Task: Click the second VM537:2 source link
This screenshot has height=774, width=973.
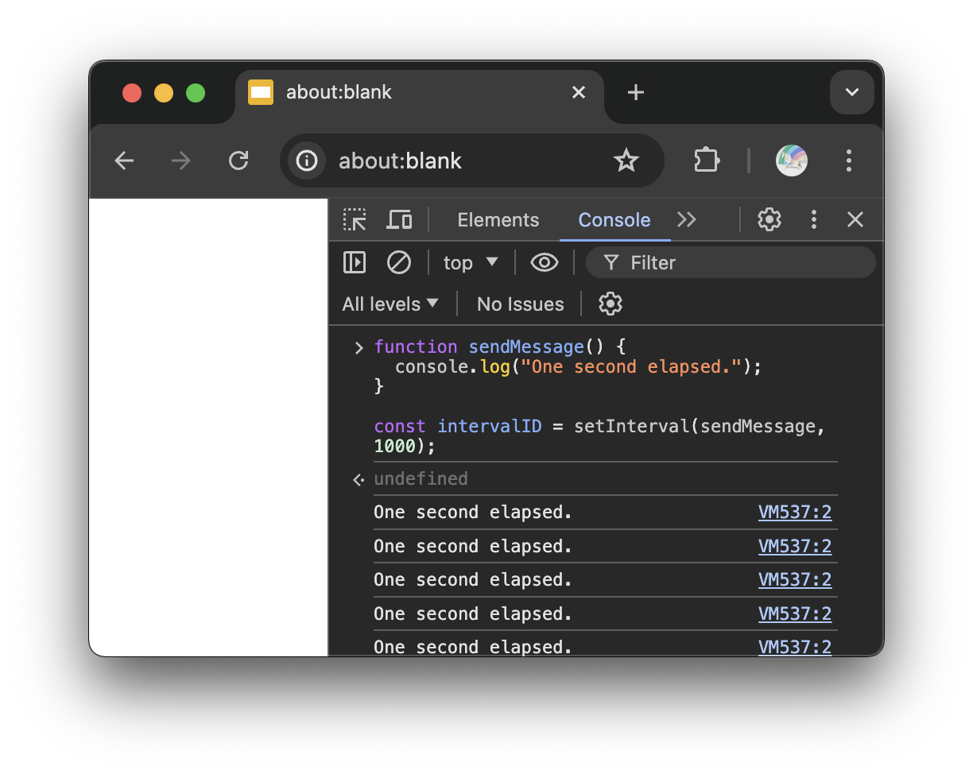Action: pos(795,547)
